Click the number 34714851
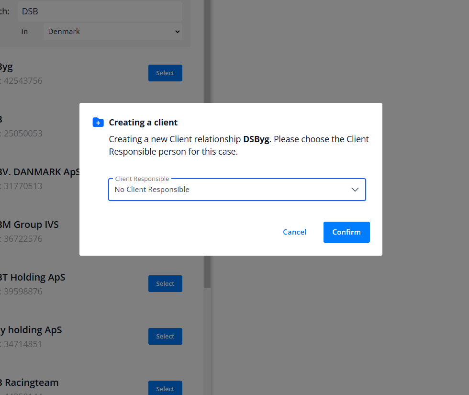The height and width of the screenshot is (395, 469). pyautogui.click(x=23, y=344)
